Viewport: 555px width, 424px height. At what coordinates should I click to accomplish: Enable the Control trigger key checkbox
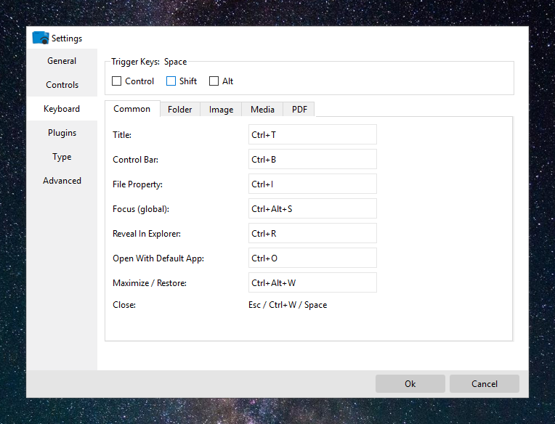[x=116, y=81]
